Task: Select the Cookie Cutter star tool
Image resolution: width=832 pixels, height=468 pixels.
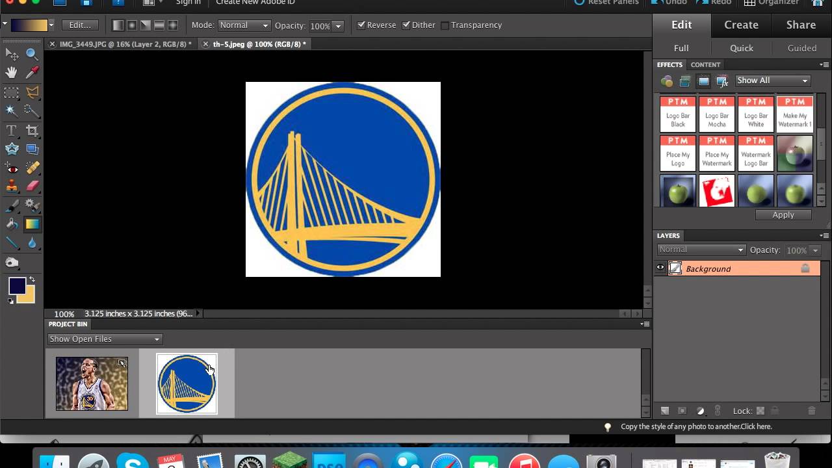Action: coord(12,149)
